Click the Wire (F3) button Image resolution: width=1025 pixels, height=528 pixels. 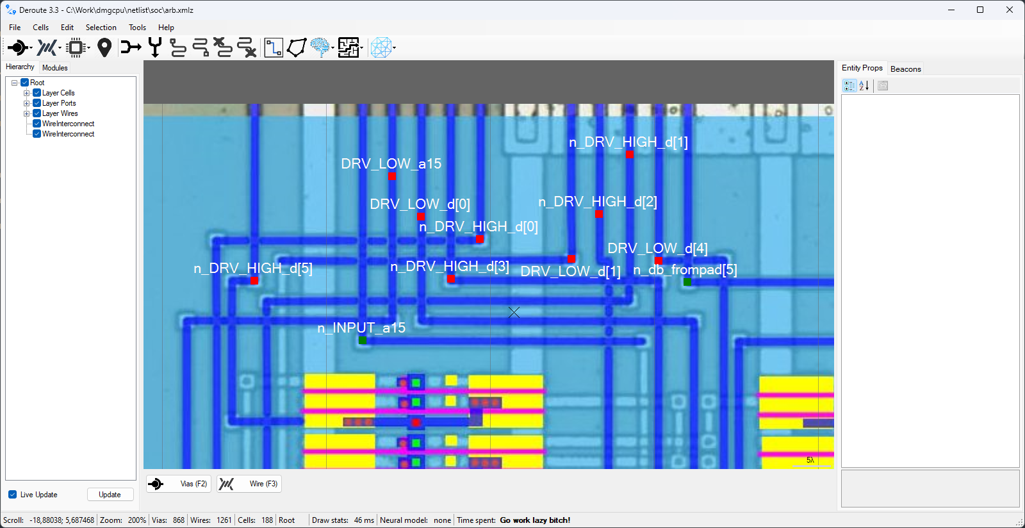tap(249, 484)
